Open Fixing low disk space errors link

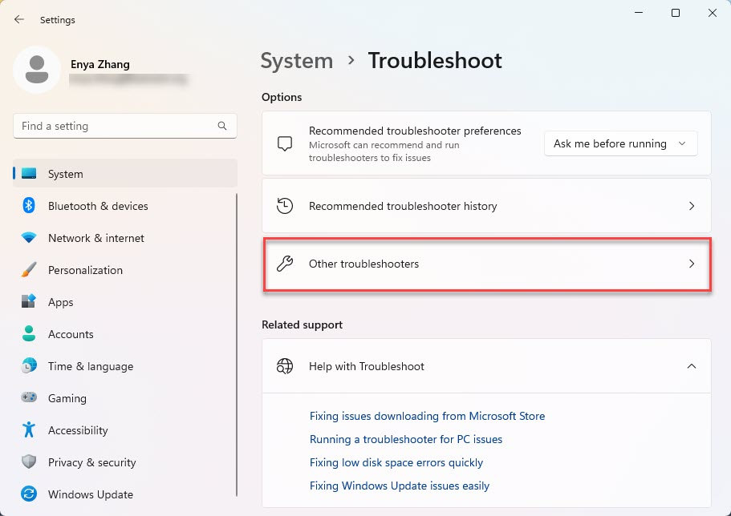pos(396,462)
